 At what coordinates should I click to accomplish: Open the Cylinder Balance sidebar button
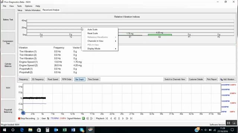point(8,65)
